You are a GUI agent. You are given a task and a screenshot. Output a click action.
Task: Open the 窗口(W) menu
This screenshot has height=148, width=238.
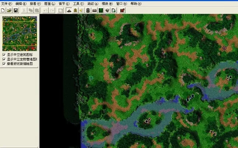121,4
